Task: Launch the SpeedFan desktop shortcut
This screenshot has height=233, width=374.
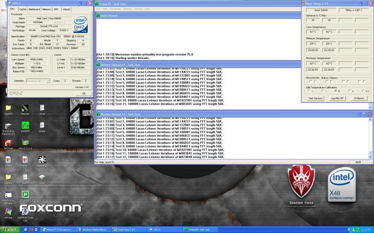Action: point(42,160)
